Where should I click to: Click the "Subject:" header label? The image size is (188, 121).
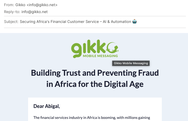tap(11, 22)
